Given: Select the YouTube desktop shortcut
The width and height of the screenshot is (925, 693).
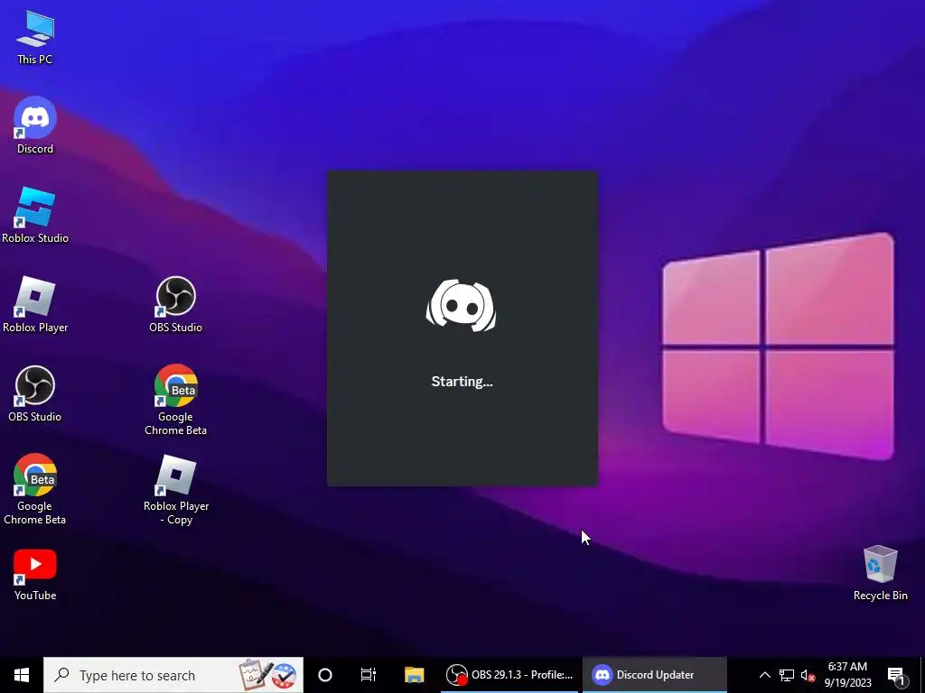Looking at the screenshot, I should click(35, 574).
